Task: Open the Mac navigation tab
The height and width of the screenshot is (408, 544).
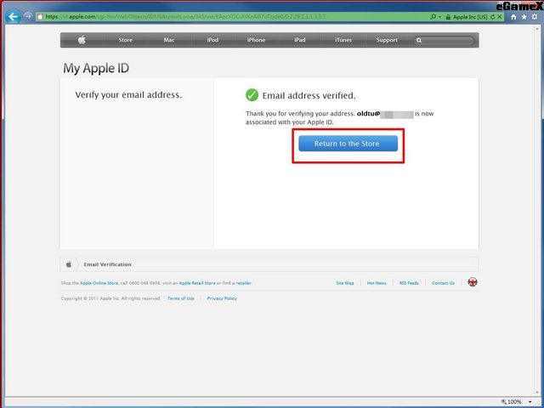Action: pos(169,40)
